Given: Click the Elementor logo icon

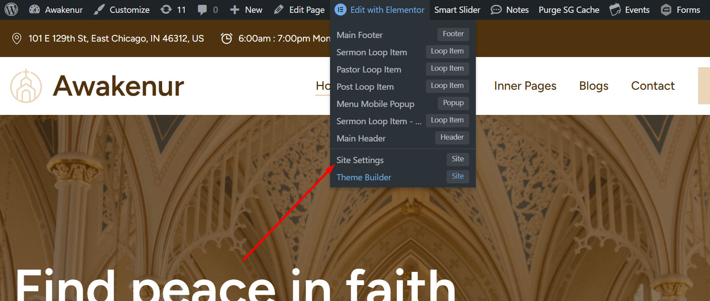Looking at the screenshot, I should [340, 10].
